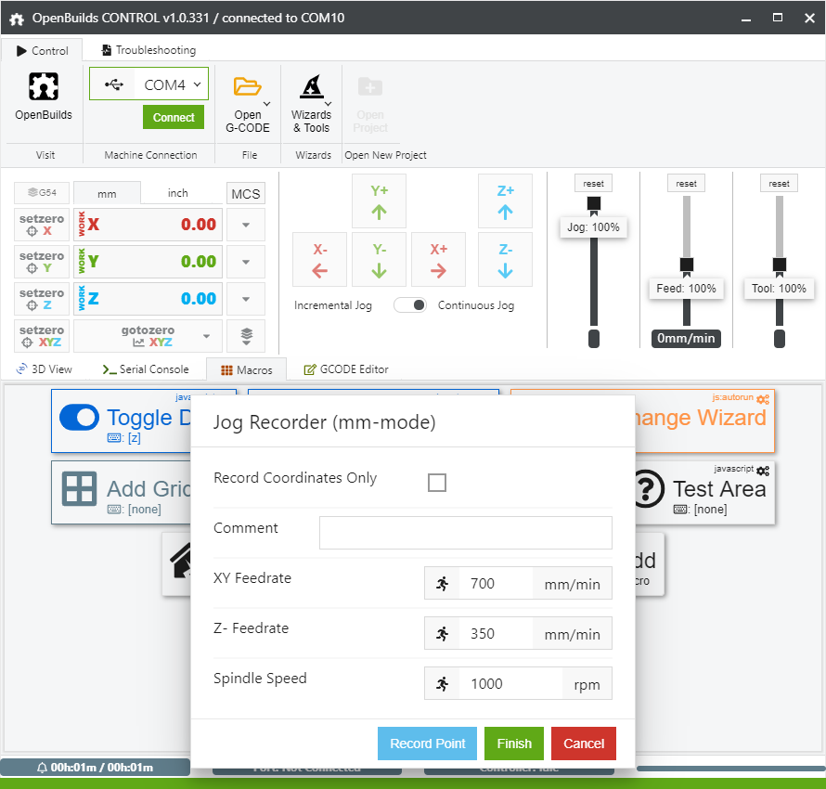Select the Macros tab
Image resolution: width=826 pixels, height=789 pixels.
pos(247,369)
